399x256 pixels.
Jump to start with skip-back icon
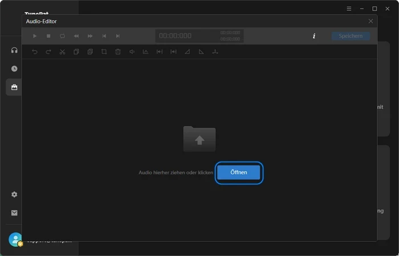tap(104, 36)
